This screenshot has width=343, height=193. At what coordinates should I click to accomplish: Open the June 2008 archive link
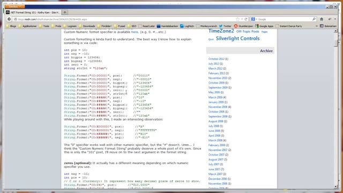pos(214,131)
